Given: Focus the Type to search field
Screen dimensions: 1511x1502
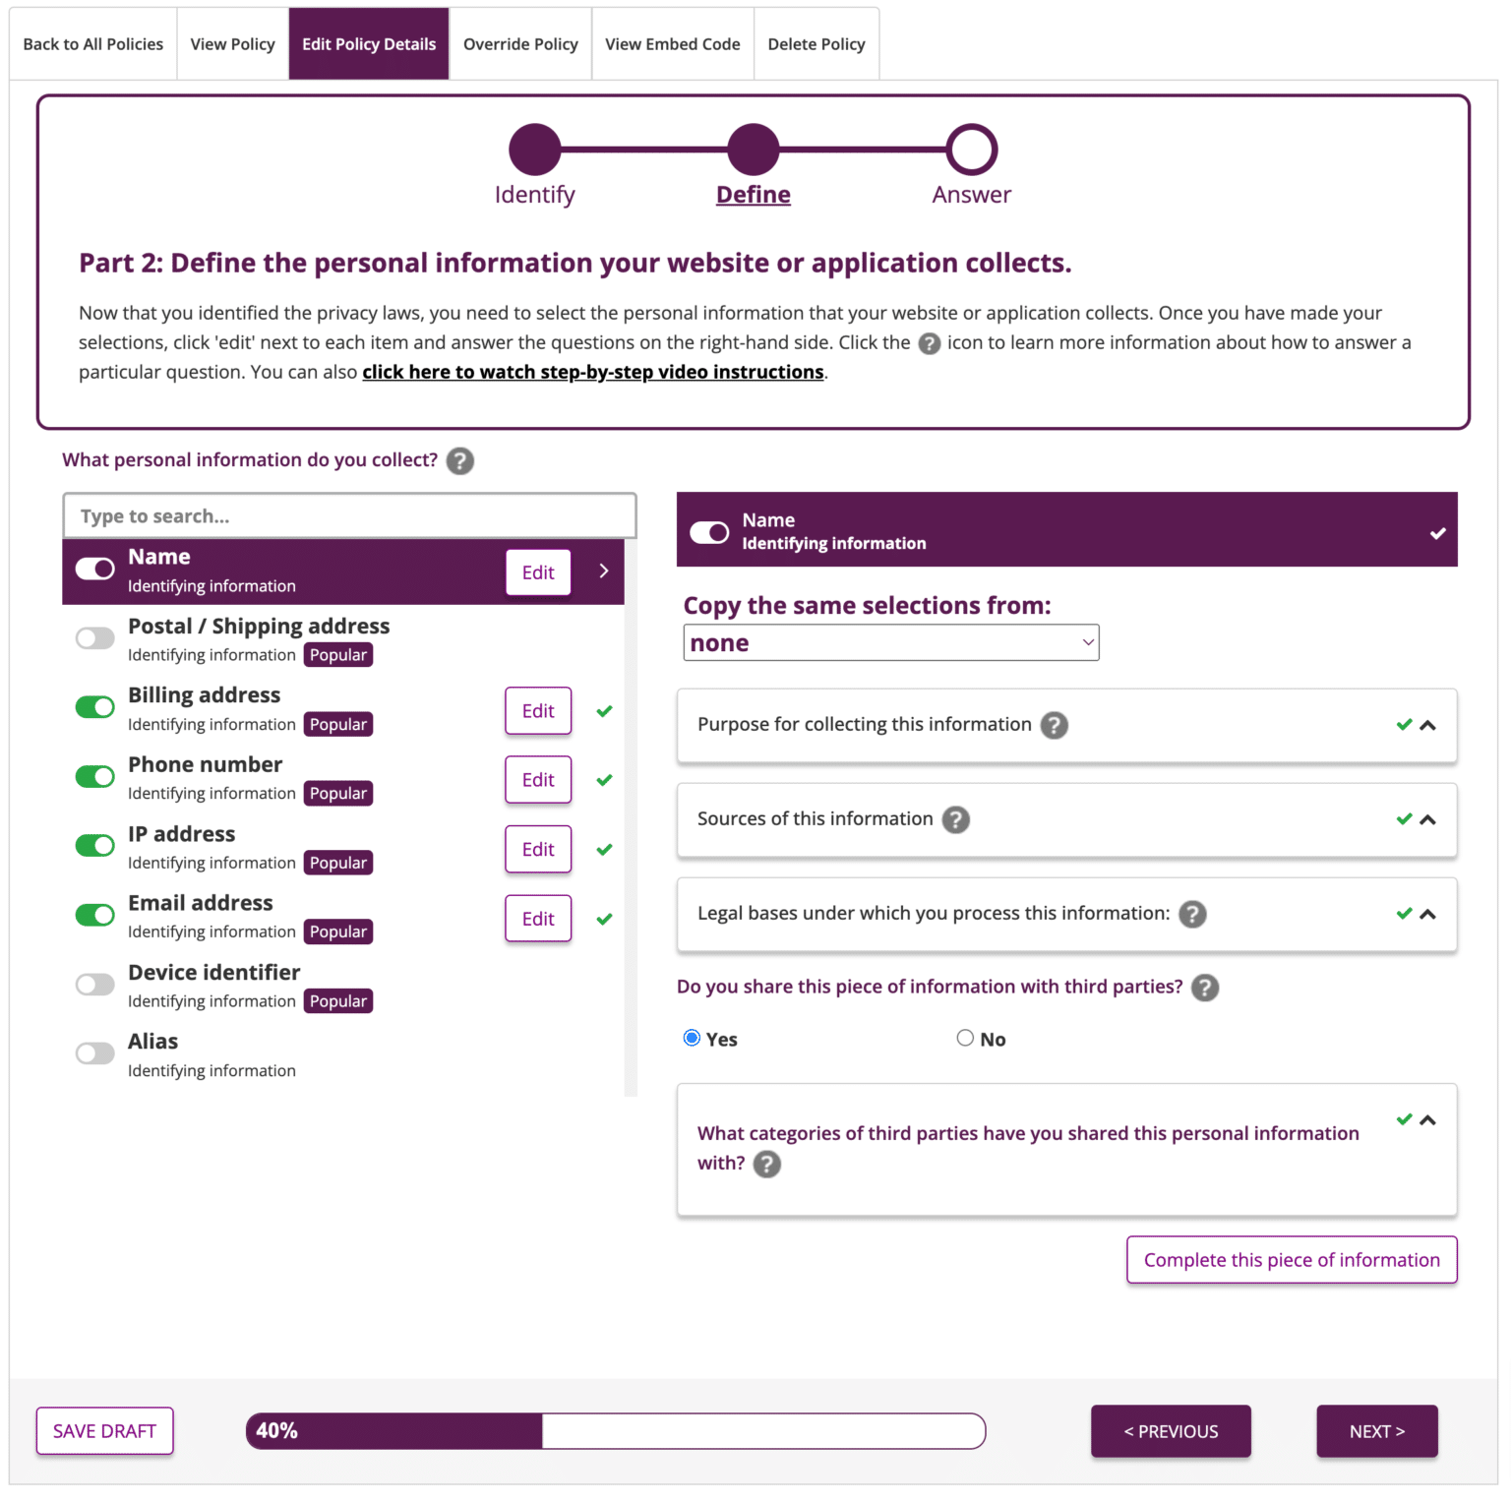Looking at the screenshot, I should (x=349, y=516).
